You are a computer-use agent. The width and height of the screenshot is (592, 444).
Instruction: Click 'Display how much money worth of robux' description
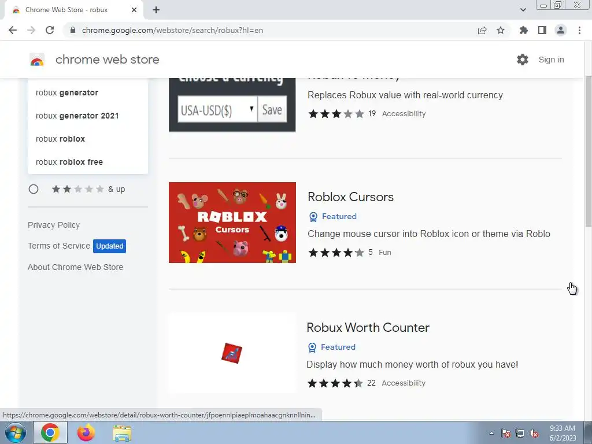click(412, 364)
